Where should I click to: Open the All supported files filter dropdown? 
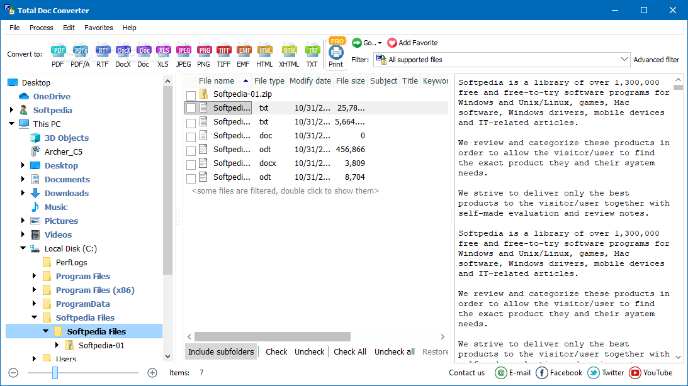pyautogui.click(x=502, y=60)
